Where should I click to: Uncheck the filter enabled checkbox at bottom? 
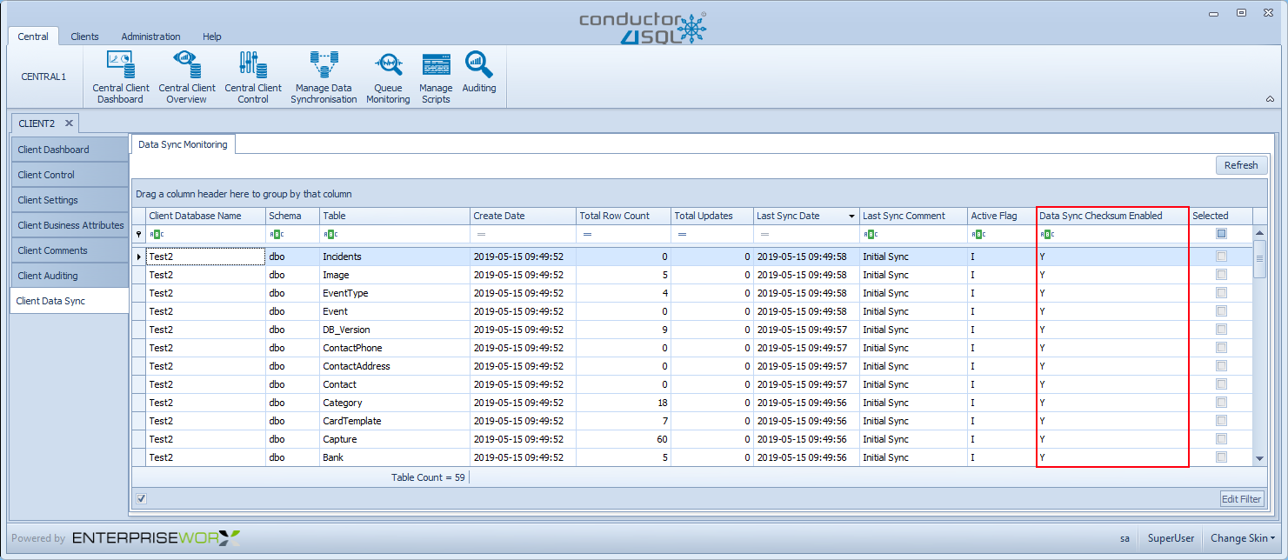(x=142, y=498)
